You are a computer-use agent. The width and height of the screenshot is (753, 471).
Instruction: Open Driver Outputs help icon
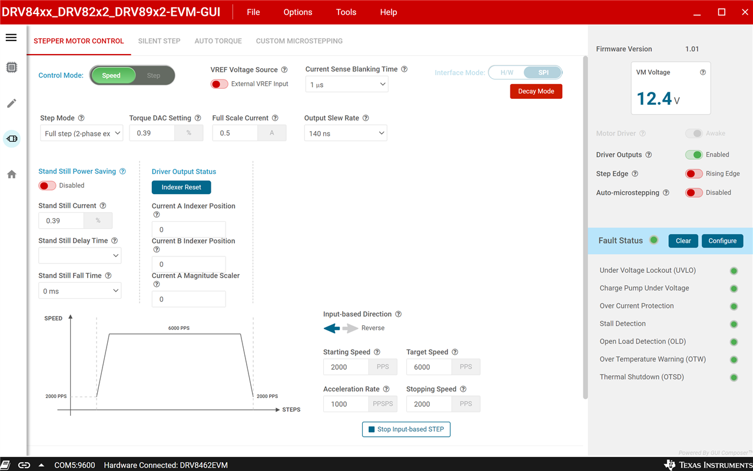tap(649, 155)
